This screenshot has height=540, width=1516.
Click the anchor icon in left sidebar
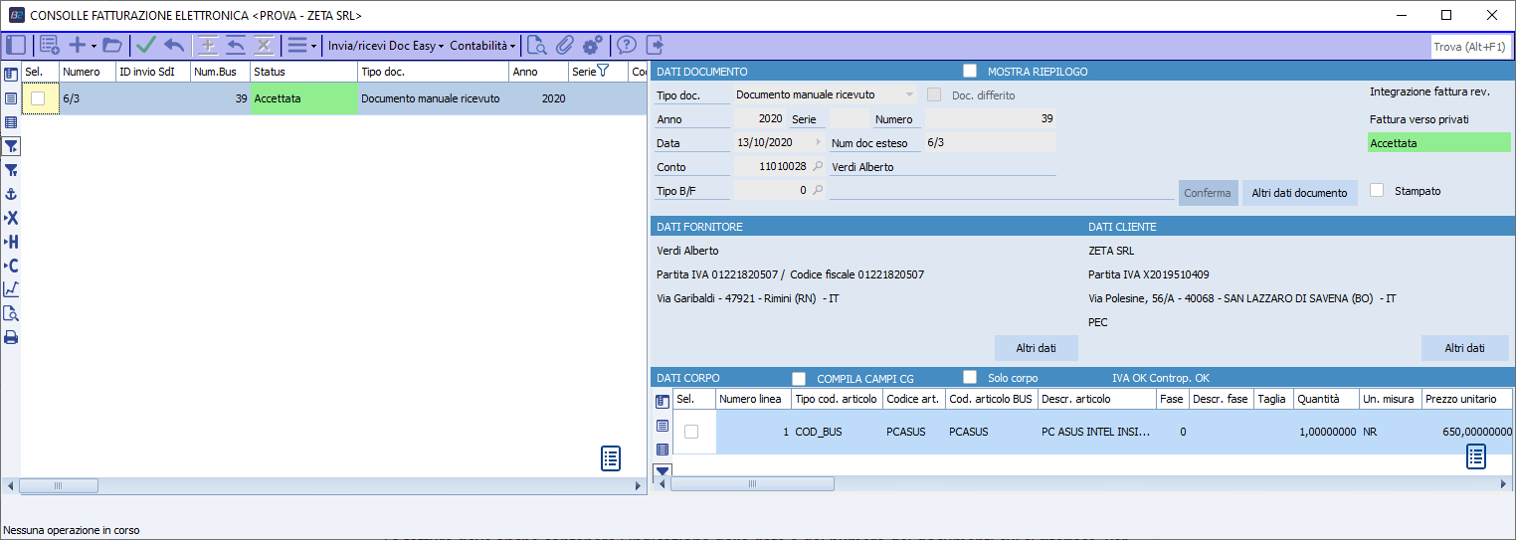(x=11, y=194)
